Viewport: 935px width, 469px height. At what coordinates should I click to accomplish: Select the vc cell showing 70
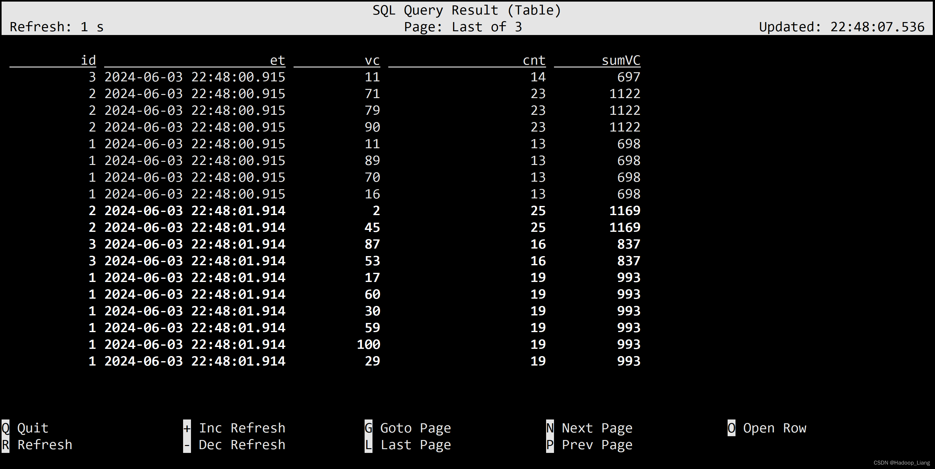pyautogui.click(x=372, y=177)
